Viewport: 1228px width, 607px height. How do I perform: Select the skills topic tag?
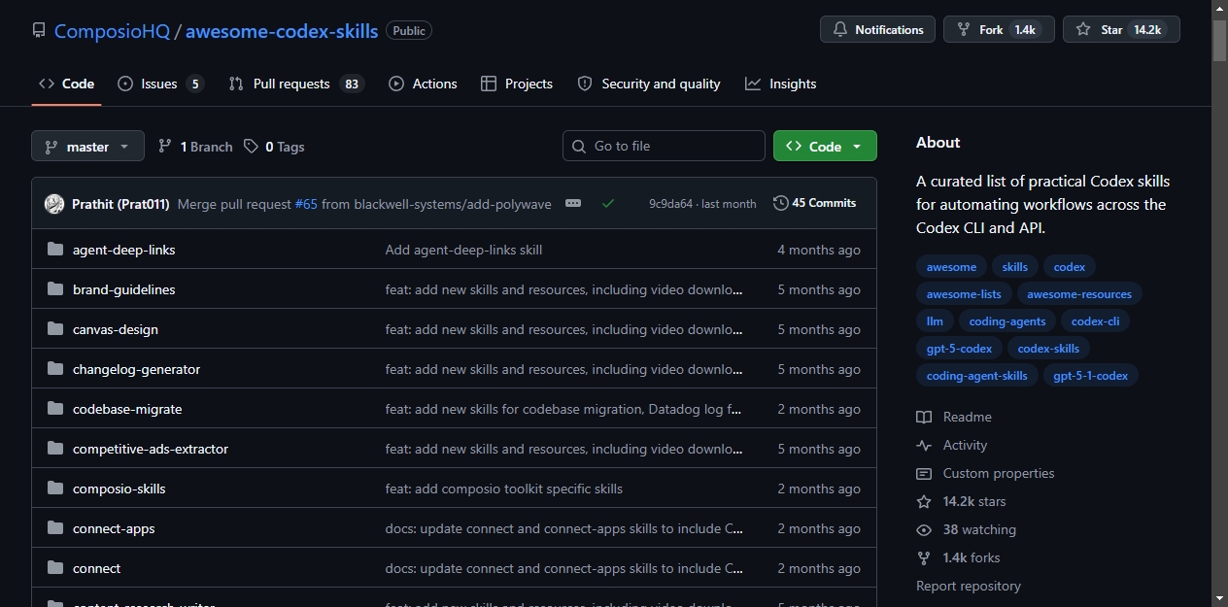tap(1015, 267)
